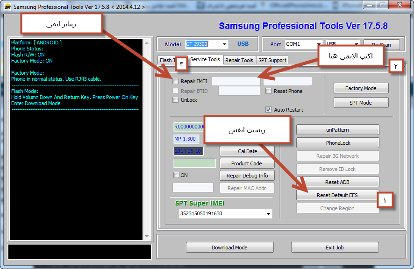This screenshot has width=414, height=269.
Task: Click the R000000000 serial field
Action: 188,127
